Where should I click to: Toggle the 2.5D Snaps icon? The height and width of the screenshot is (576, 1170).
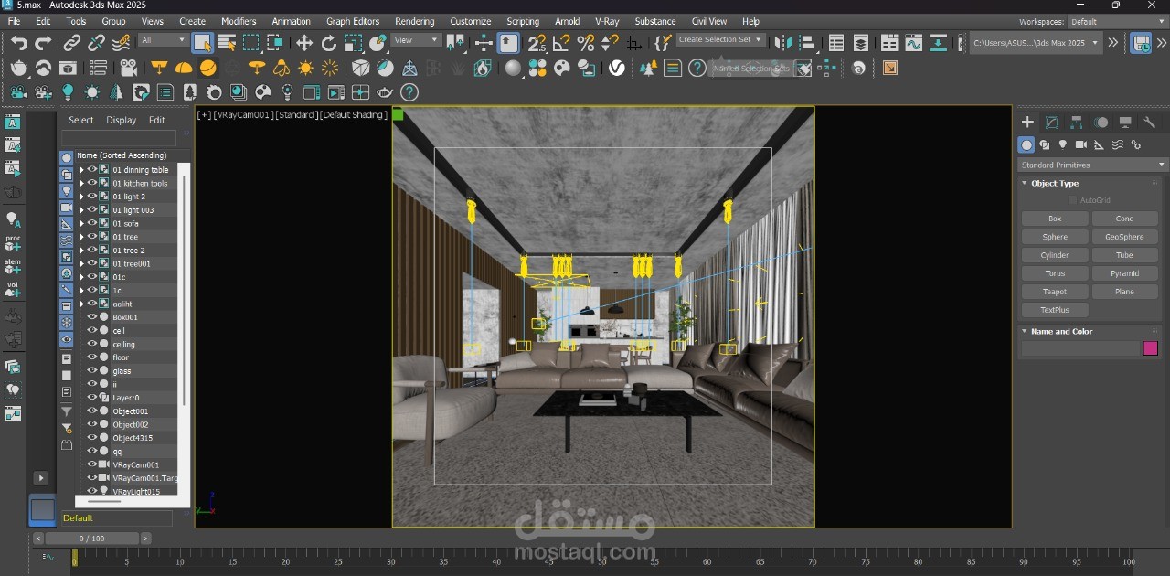[537, 42]
